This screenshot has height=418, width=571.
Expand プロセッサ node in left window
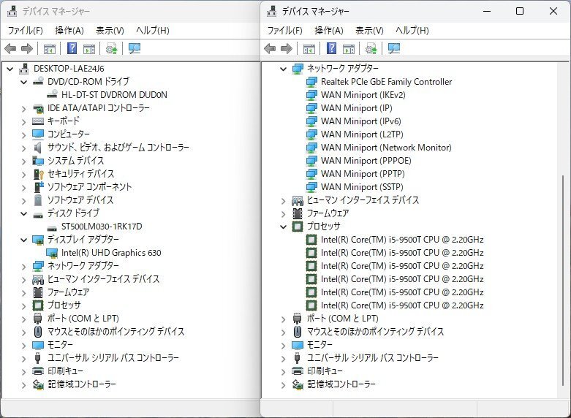(x=23, y=306)
